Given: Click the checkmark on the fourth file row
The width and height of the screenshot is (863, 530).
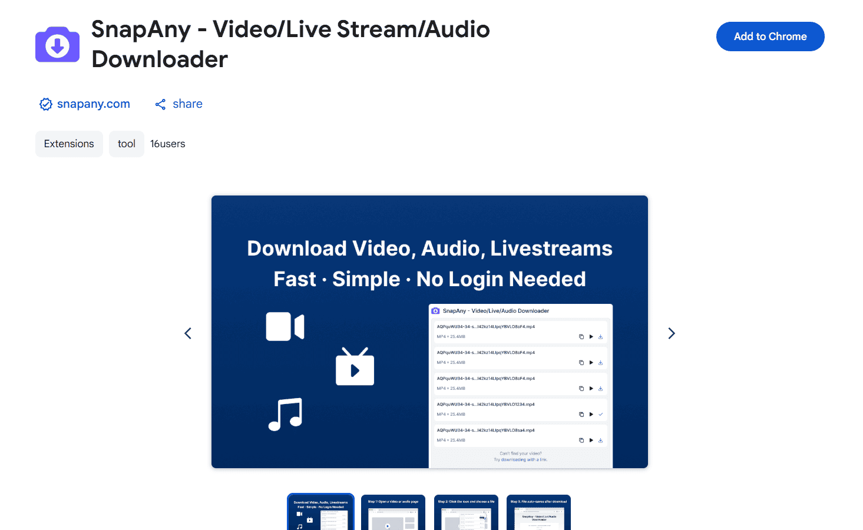Looking at the screenshot, I should (600, 415).
